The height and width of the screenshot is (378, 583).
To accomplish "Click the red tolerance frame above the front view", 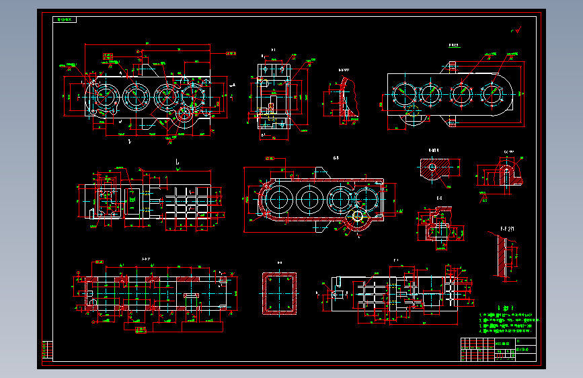I will 108,56.
